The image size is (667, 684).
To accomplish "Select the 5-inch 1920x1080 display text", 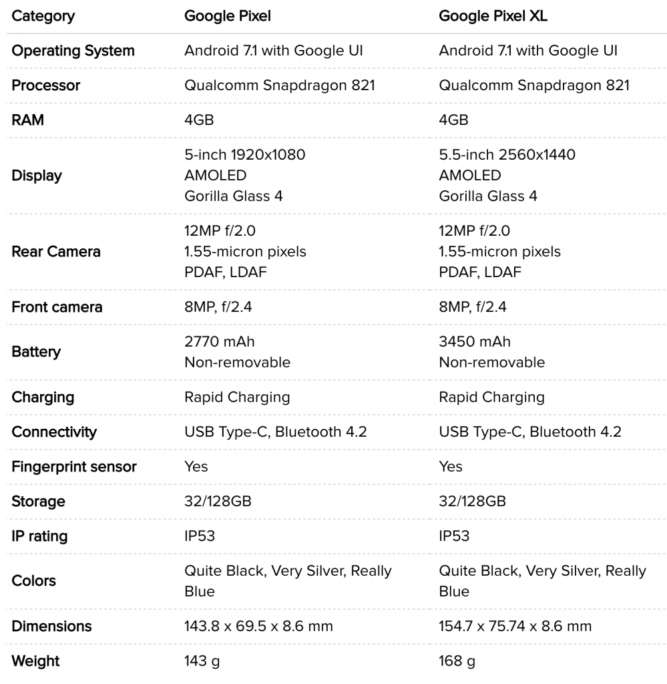I will 244,155.
